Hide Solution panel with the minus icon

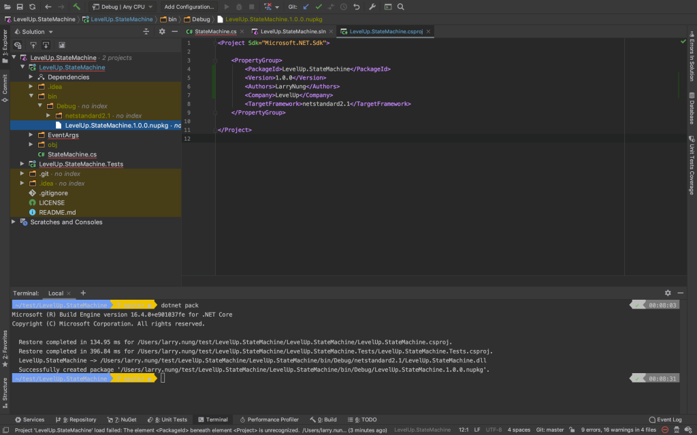tap(175, 31)
